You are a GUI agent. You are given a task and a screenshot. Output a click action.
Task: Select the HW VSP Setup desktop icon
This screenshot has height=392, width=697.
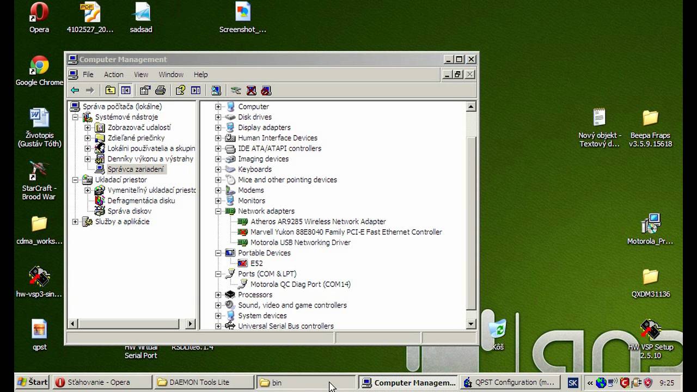(x=650, y=340)
